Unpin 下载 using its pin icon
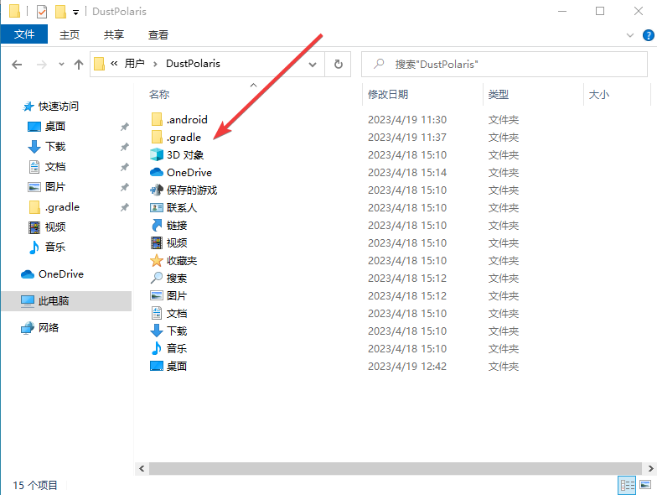Screen dimensions: 657x495 pos(124,147)
